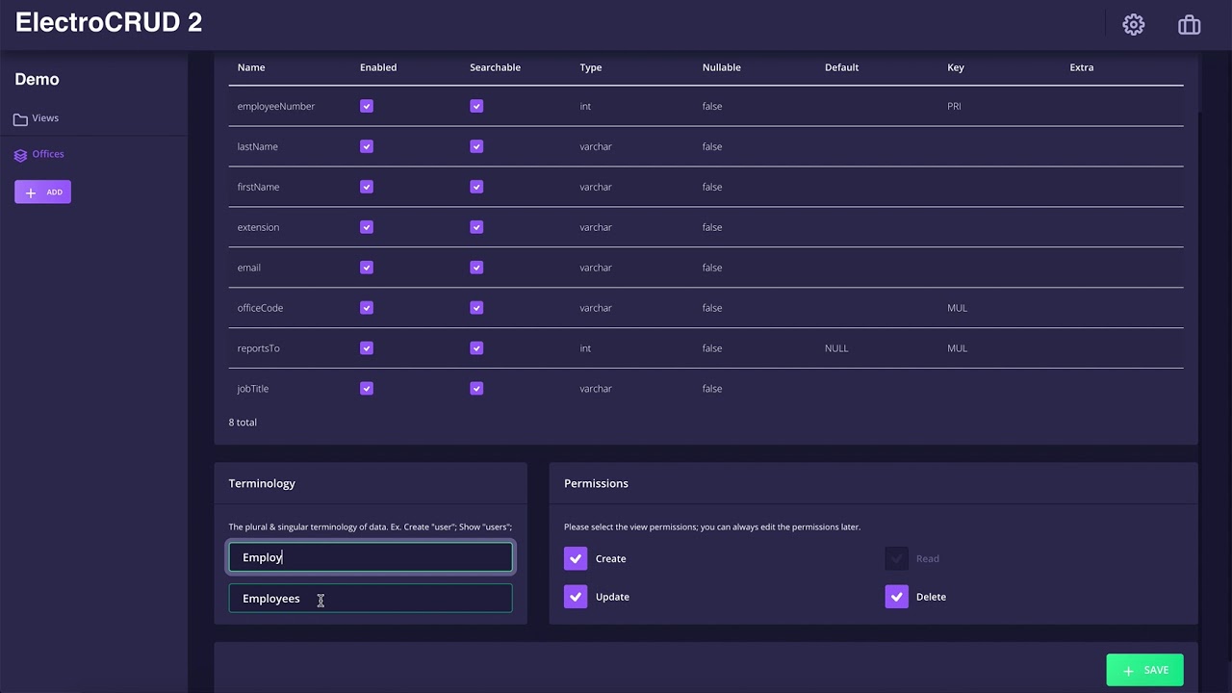Click the Demo project name
Viewport: 1232px width, 693px height.
pyautogui.click(x=37, y=80)
